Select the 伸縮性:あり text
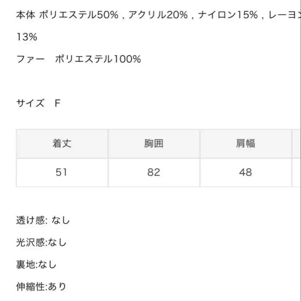 (41, 286)
